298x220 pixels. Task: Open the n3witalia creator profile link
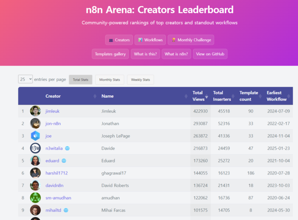click(x=54, y=148)
